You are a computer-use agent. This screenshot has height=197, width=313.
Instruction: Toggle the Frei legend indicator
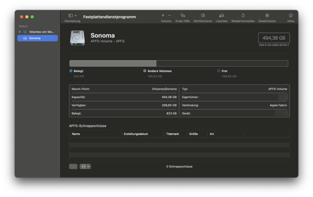point(219,71)
